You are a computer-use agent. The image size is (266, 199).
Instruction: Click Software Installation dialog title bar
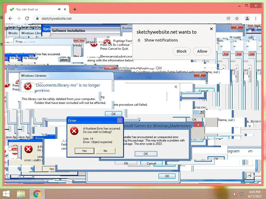click(86, 31)
